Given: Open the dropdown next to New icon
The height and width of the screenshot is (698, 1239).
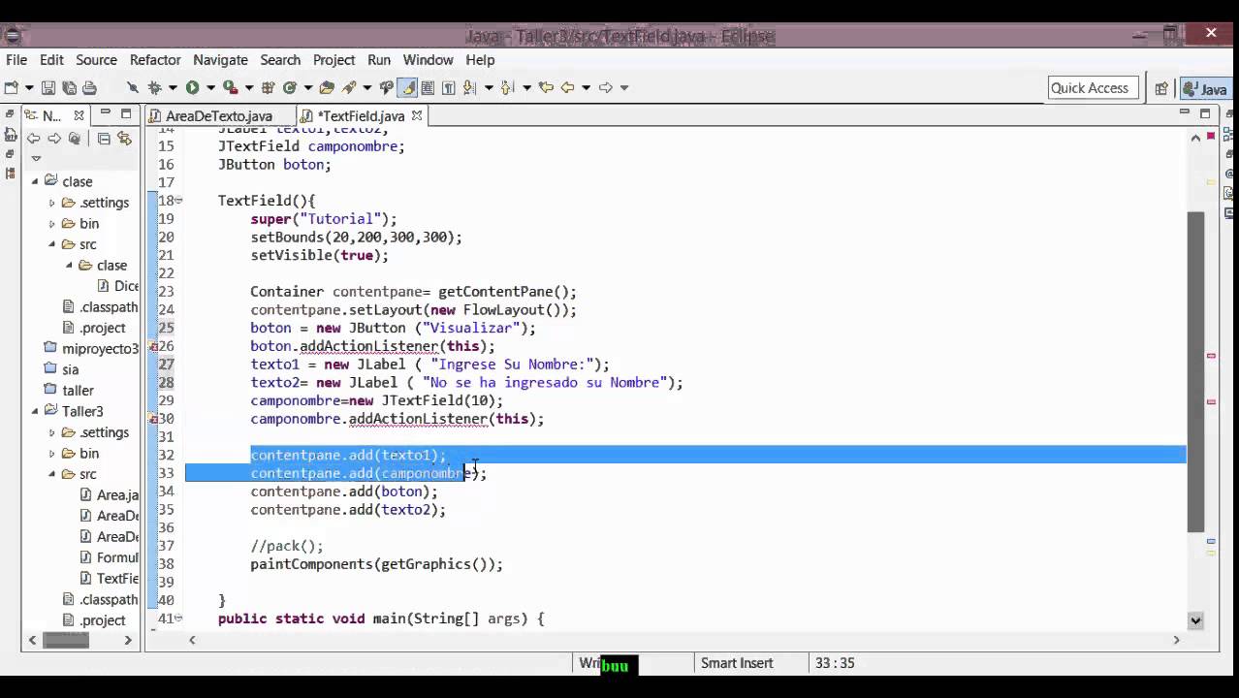Looking at the screenshot, I should 29,87.
